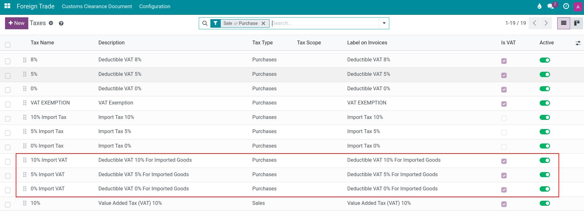Tick the checkbox for 8% row
The width and height of the screenshot is (584, 213).
point(8,61)
